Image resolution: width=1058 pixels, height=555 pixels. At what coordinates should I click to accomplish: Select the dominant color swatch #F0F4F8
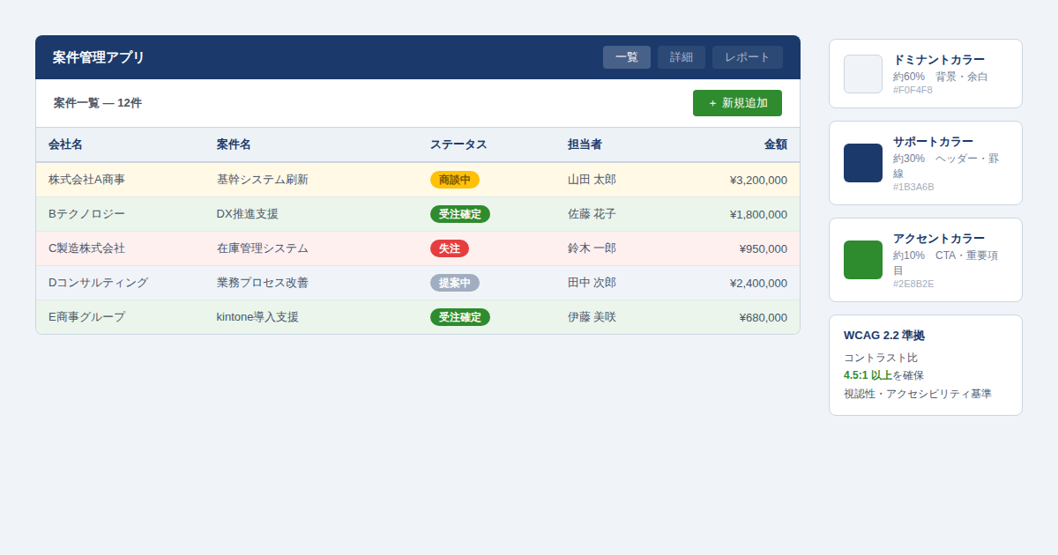863,74
